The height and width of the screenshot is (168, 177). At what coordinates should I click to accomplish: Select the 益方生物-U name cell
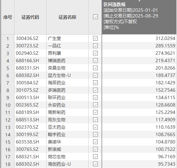(x=67, y=75)
